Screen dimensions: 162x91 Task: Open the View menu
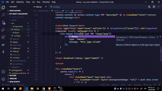point(28,2)
